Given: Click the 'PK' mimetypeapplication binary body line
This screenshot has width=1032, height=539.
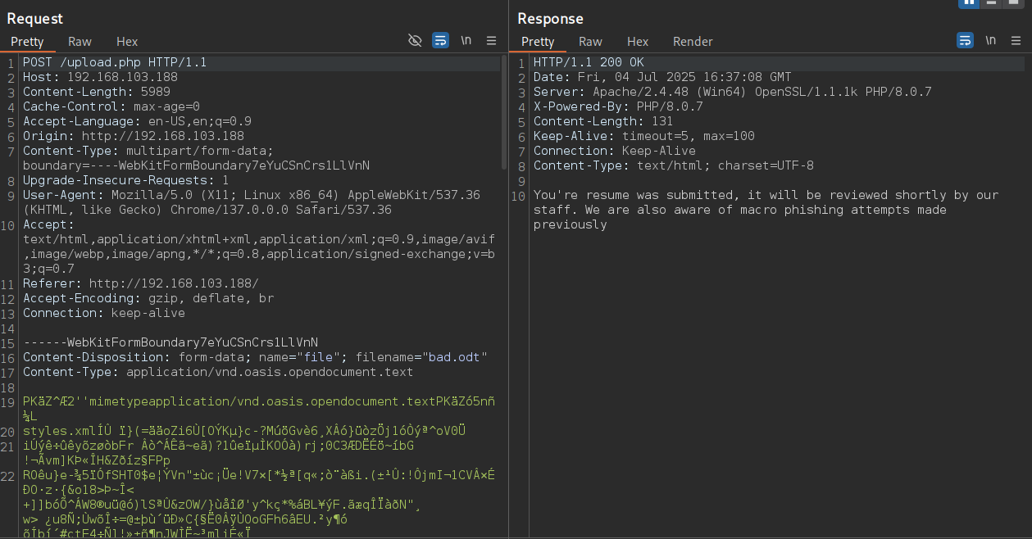Looking at the screenshot, I should click(x=258, y=401).
